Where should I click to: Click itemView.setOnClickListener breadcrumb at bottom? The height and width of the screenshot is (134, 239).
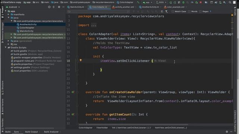tap(171, 128)
